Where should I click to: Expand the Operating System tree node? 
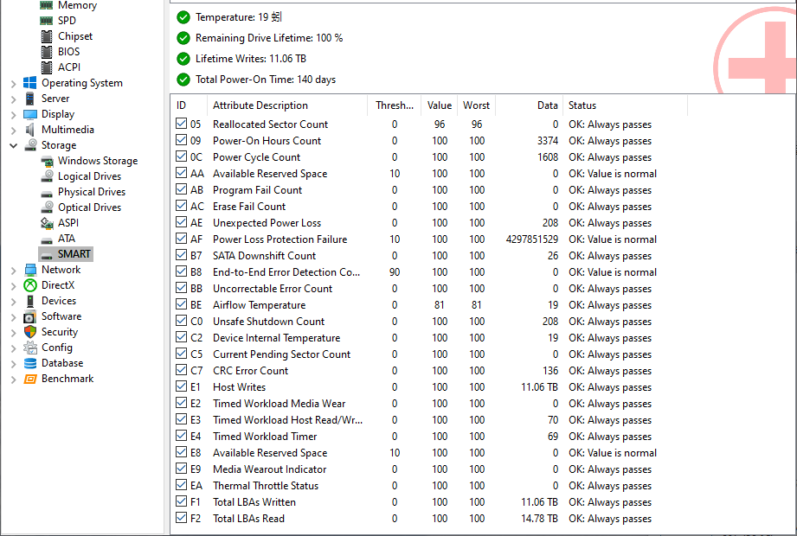13,84
